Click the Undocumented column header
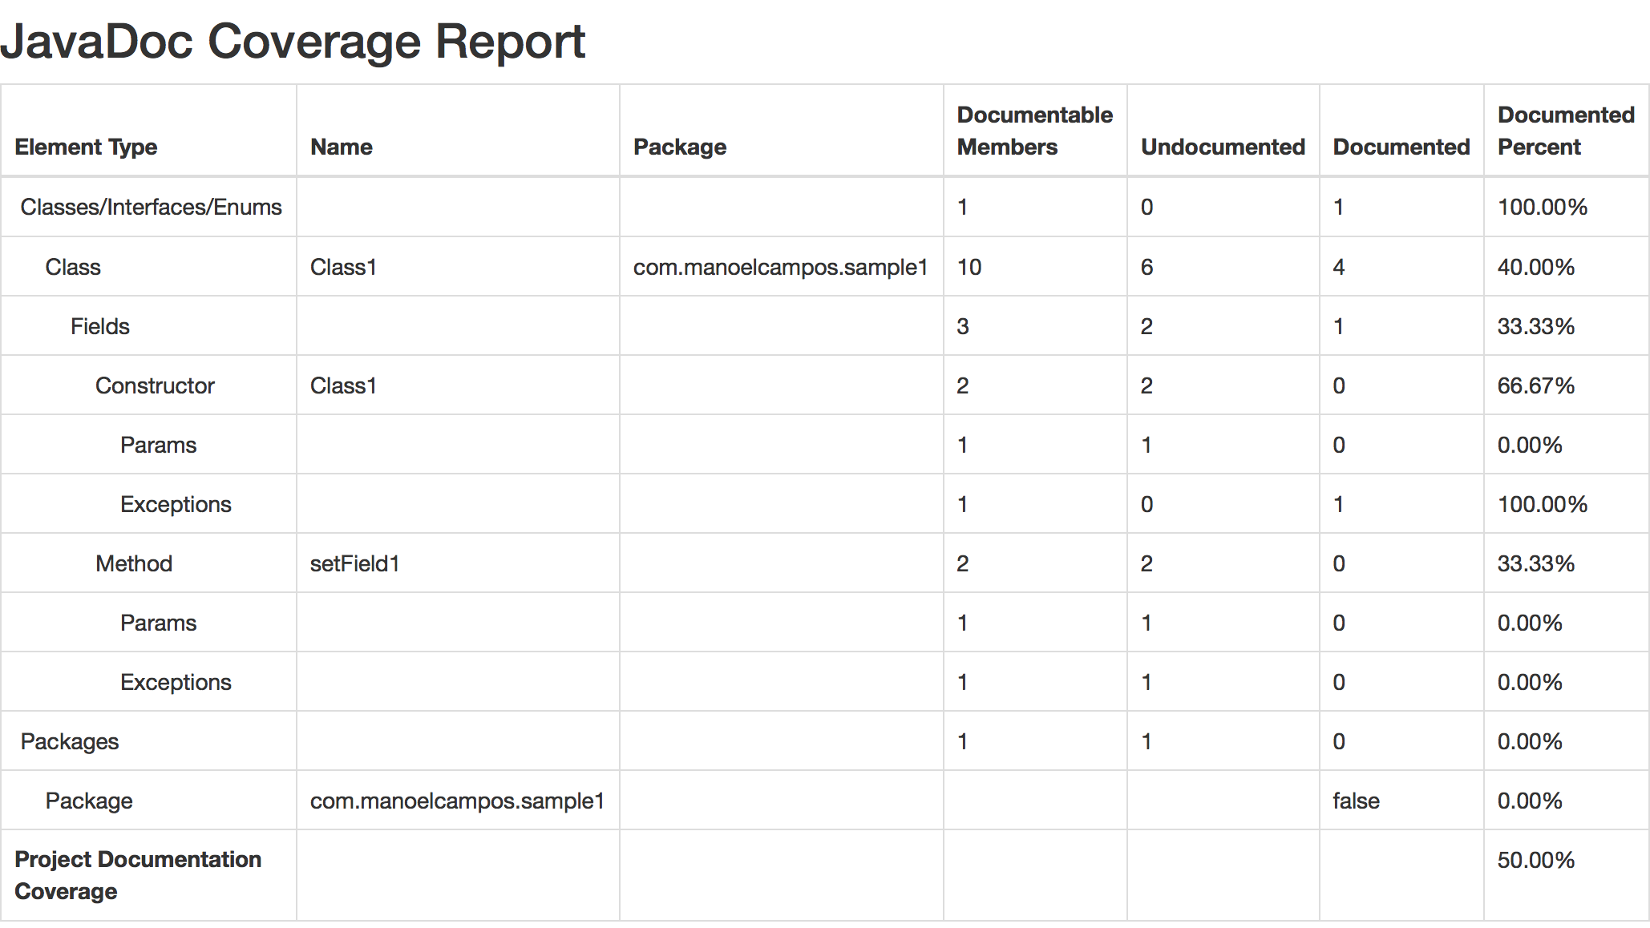The width and height of the screenshot is (1650, 928). [1223, 147]
